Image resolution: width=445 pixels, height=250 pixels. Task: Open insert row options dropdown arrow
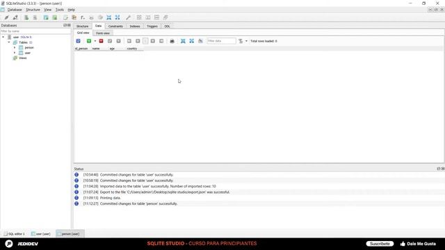click(x=95, y=41)
